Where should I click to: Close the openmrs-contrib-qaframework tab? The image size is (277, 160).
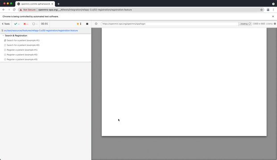point(52,4)
